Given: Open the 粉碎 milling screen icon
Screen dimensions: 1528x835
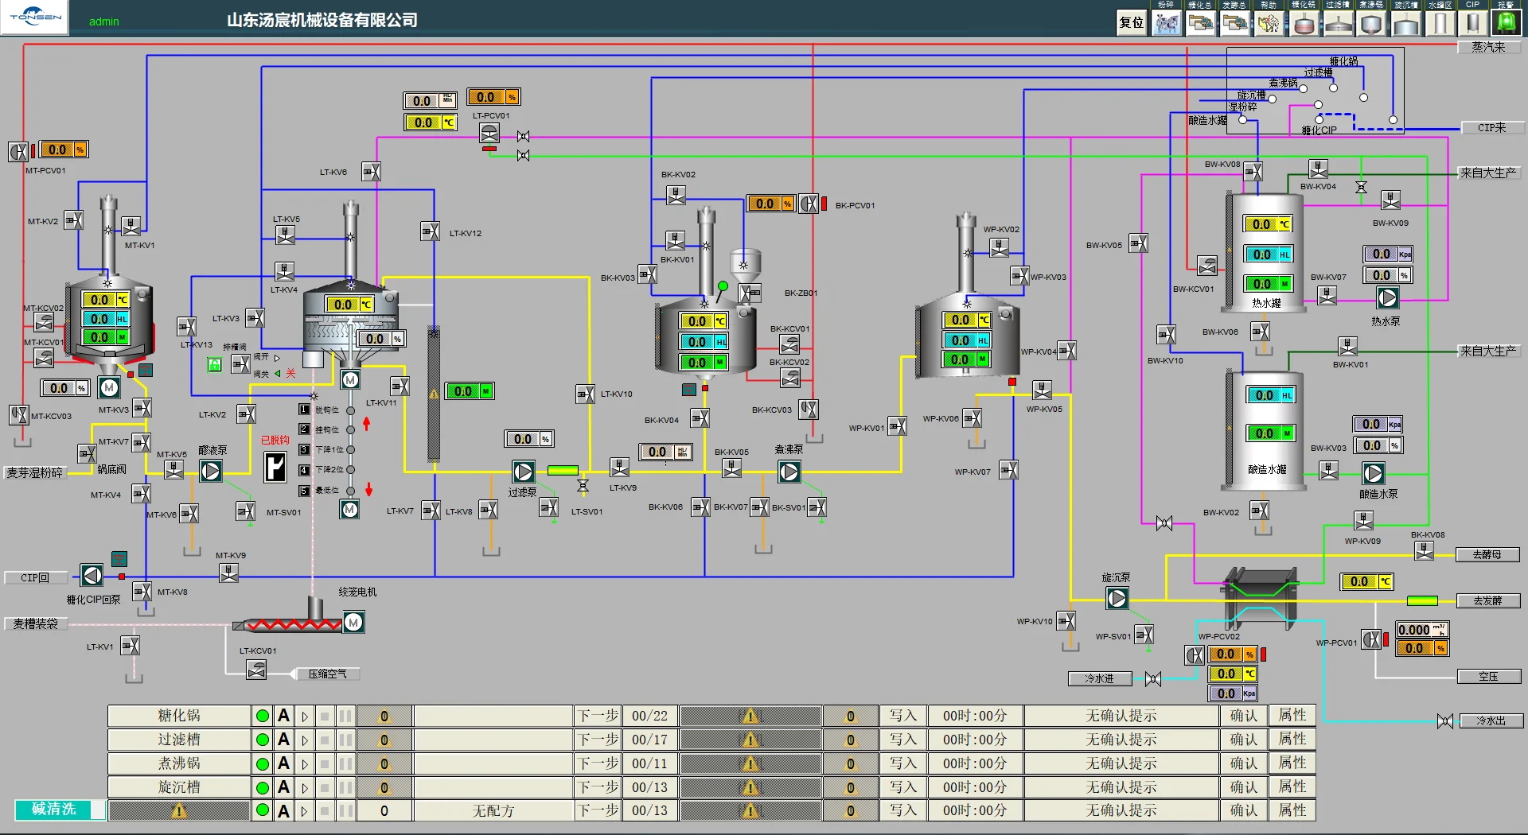Looking at the screenshot, I should coord(1167,23).
